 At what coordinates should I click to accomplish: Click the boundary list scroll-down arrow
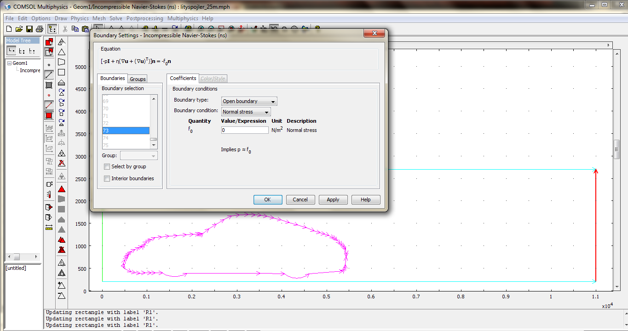[154, 145]
